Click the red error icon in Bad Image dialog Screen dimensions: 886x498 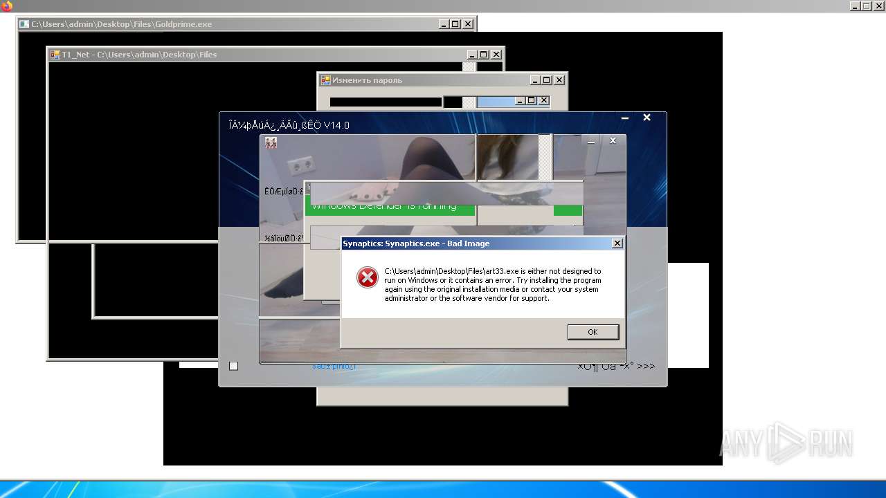tap(367, 277)
